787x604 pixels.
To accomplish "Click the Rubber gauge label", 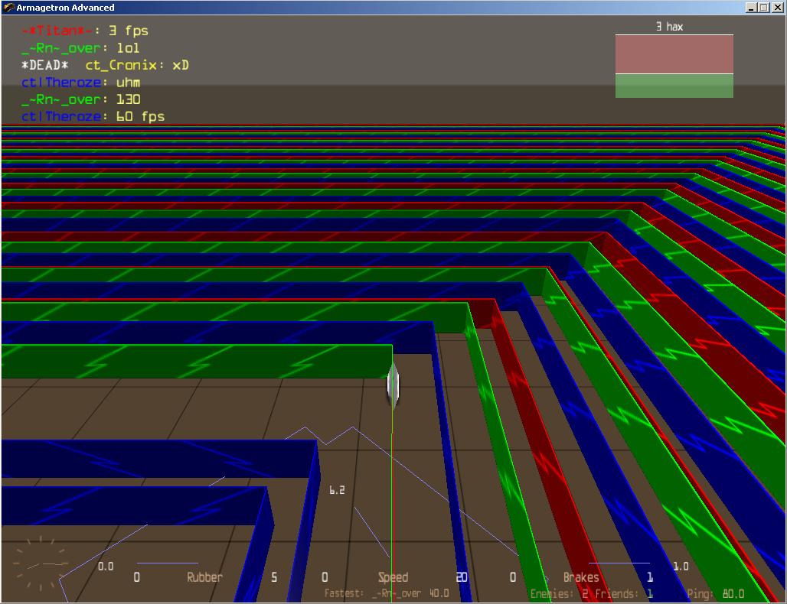I will tap(204, 577).
